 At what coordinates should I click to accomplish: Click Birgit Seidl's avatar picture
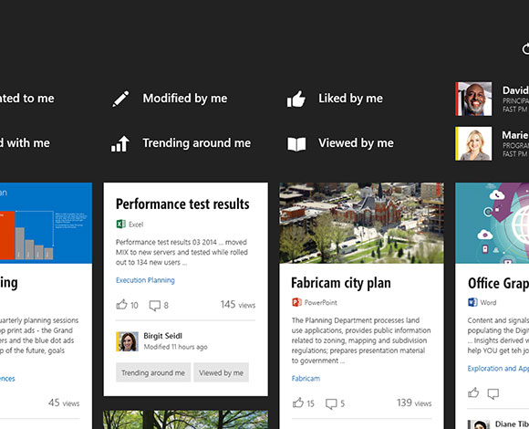(127, 341)
